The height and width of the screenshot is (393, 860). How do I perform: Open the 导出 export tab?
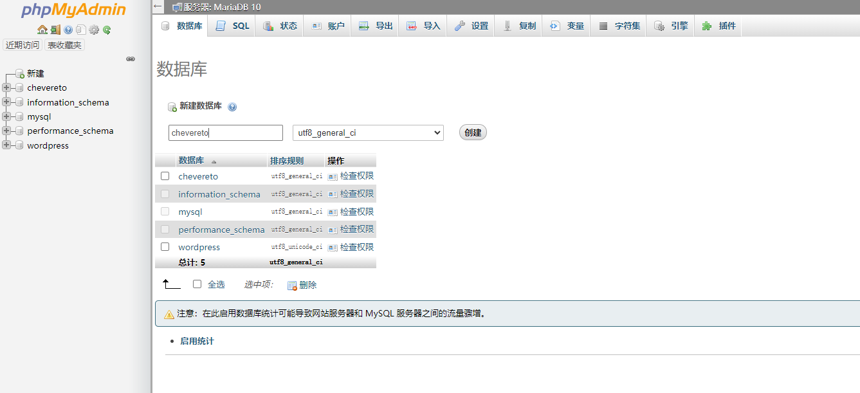click(x=376, y=26)
